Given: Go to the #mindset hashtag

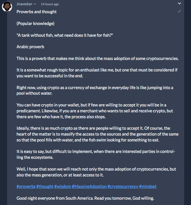Looking at the screenshot, I should pyautogui.click(x=148, y=186).
